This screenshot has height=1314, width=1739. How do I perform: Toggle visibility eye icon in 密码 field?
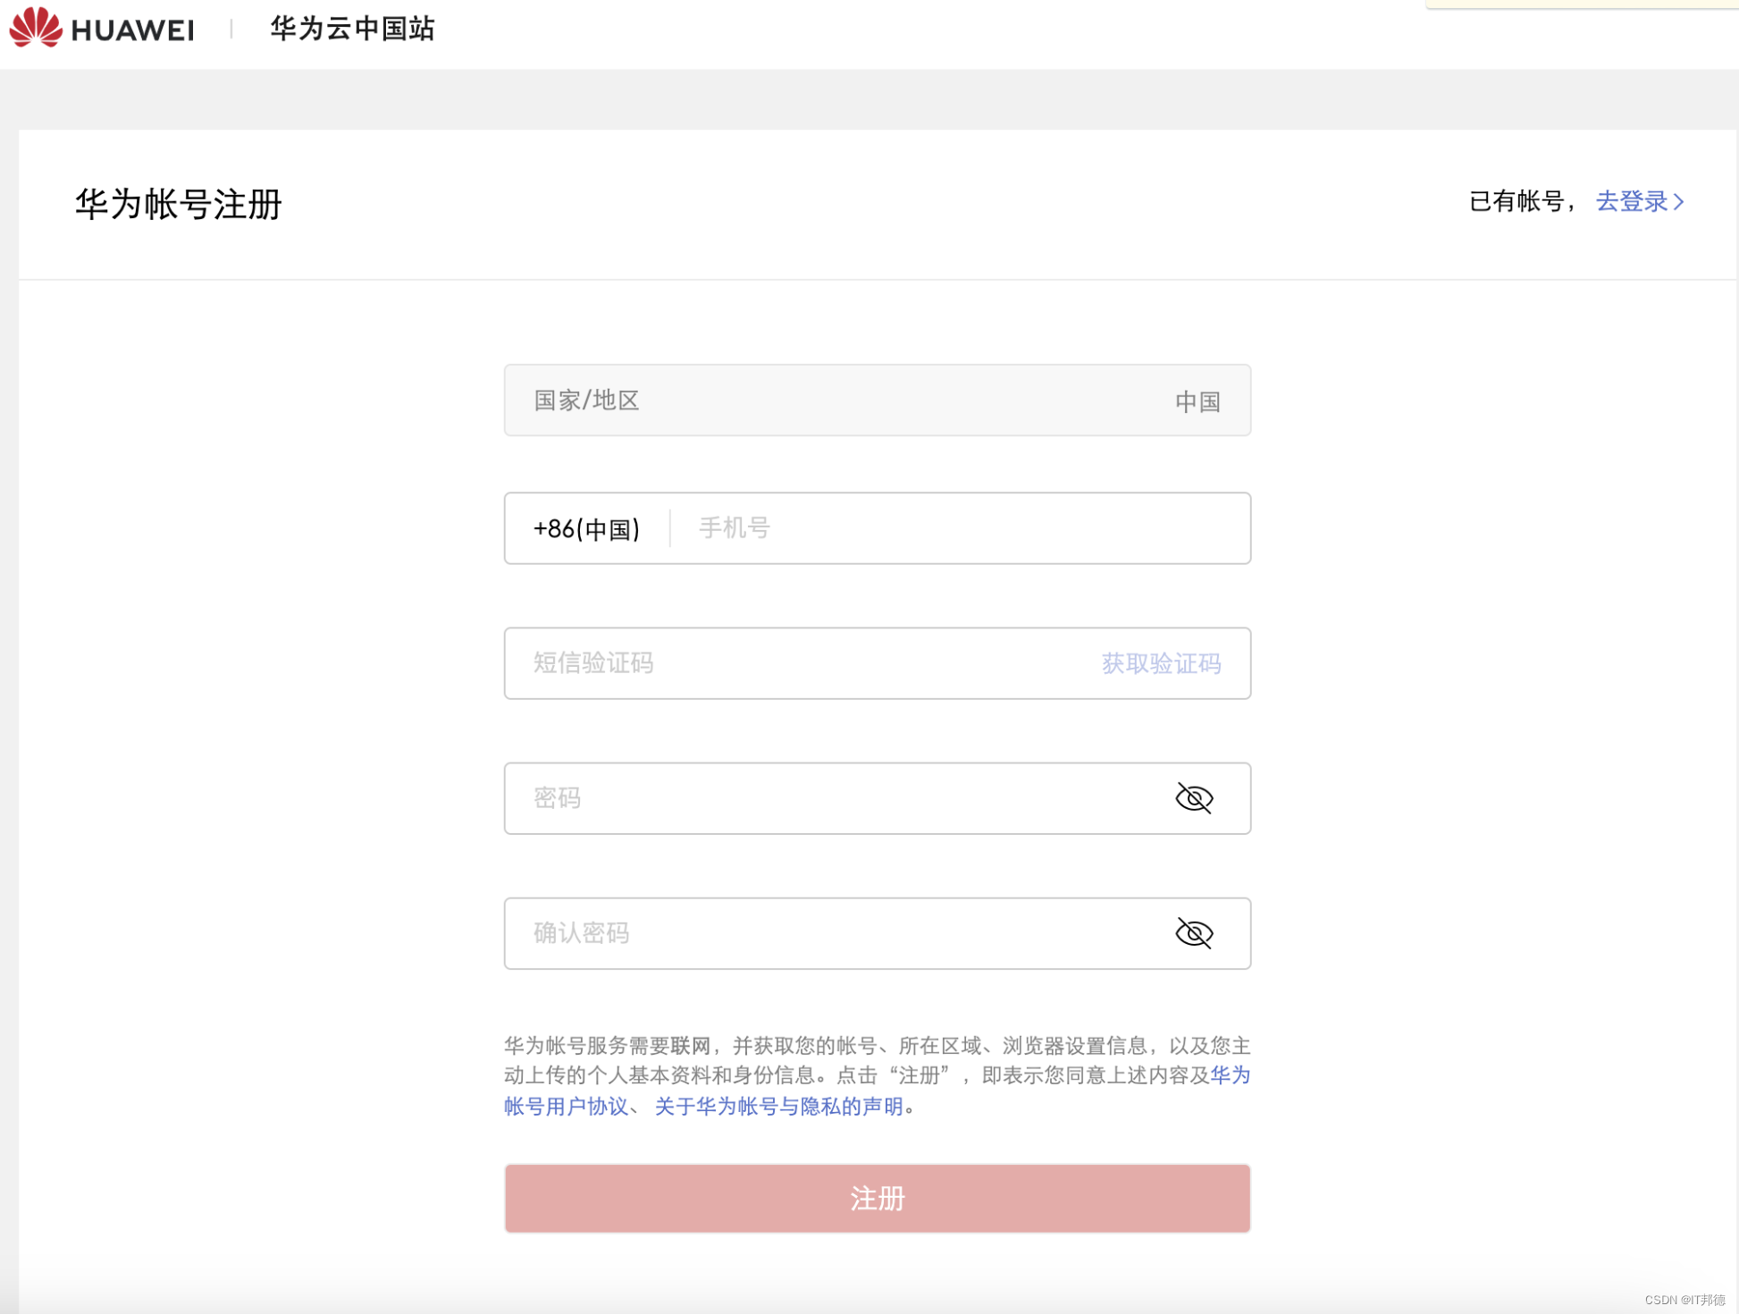tap(1194, 798)
